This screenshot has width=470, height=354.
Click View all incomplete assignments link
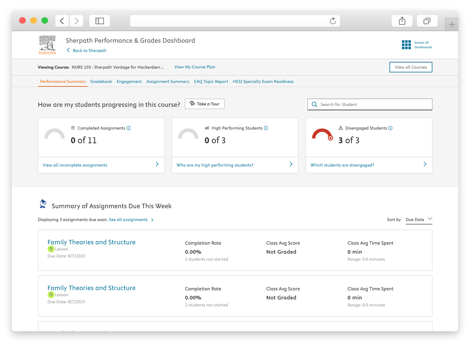[75, 165]
